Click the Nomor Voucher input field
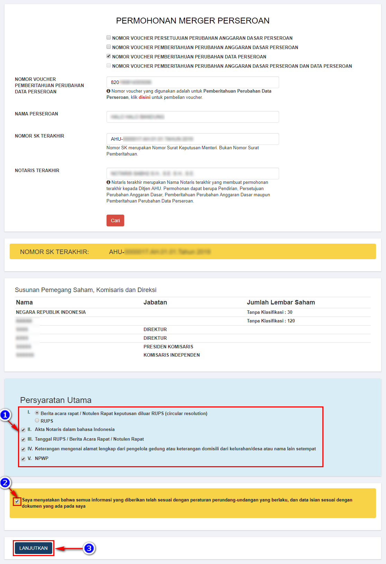Viewport: 386px width, 564px height. coord(192,82)
